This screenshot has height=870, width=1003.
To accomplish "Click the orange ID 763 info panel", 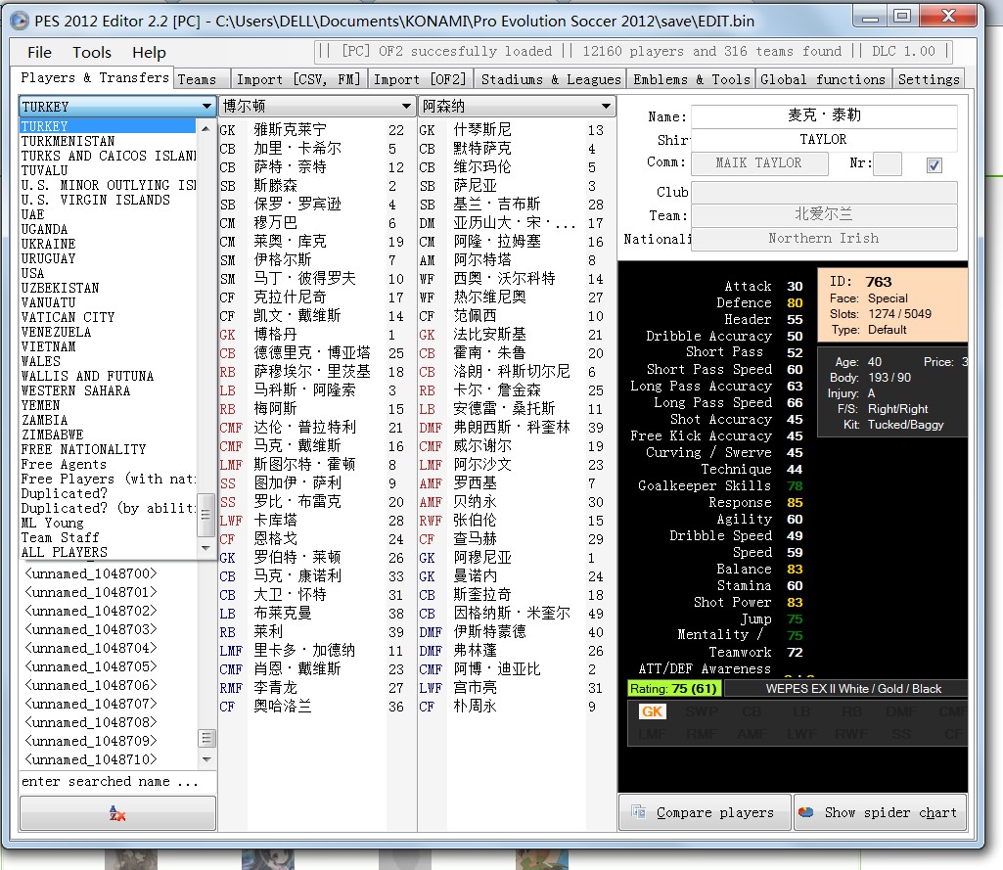I will (x=893, y=305).
